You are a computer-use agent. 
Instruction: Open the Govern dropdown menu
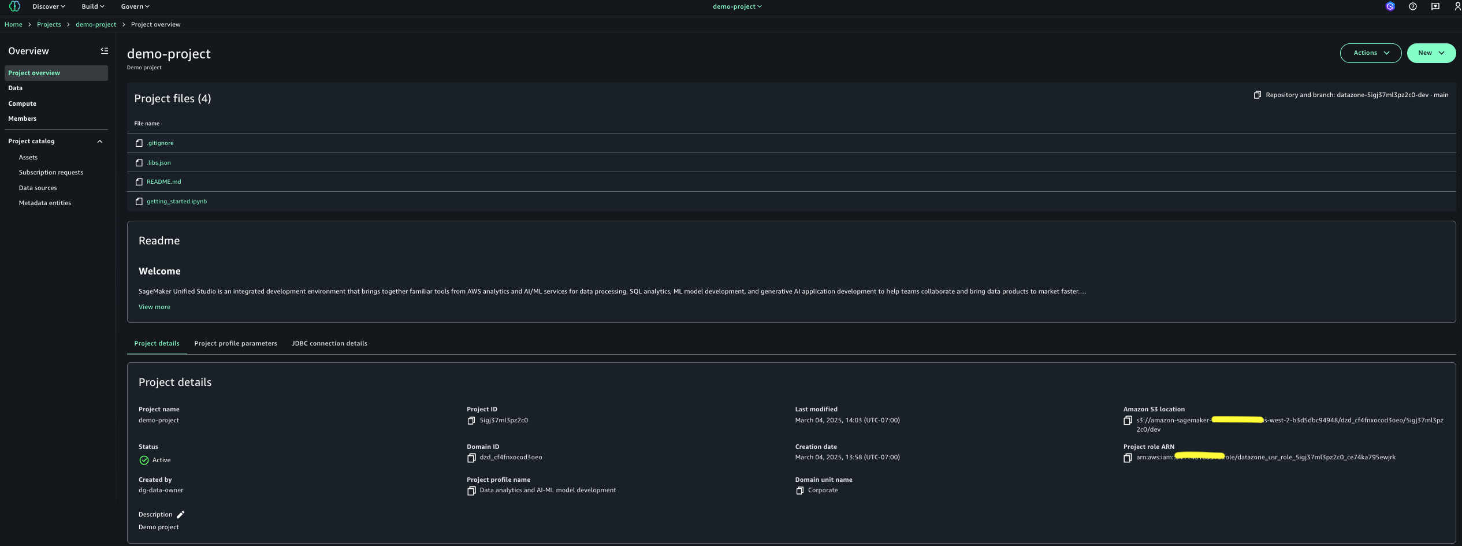135,6
